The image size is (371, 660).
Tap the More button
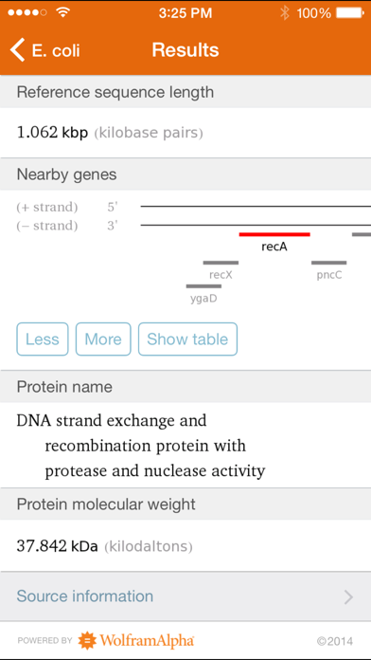click(x=103, y=339)
